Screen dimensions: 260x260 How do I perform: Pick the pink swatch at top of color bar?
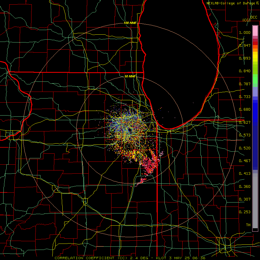[x=255, y=31]
